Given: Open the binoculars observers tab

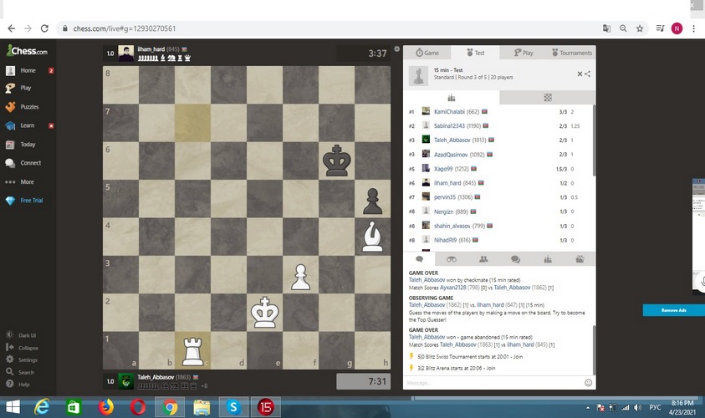Looking at the screenshot, I should 451,259.
